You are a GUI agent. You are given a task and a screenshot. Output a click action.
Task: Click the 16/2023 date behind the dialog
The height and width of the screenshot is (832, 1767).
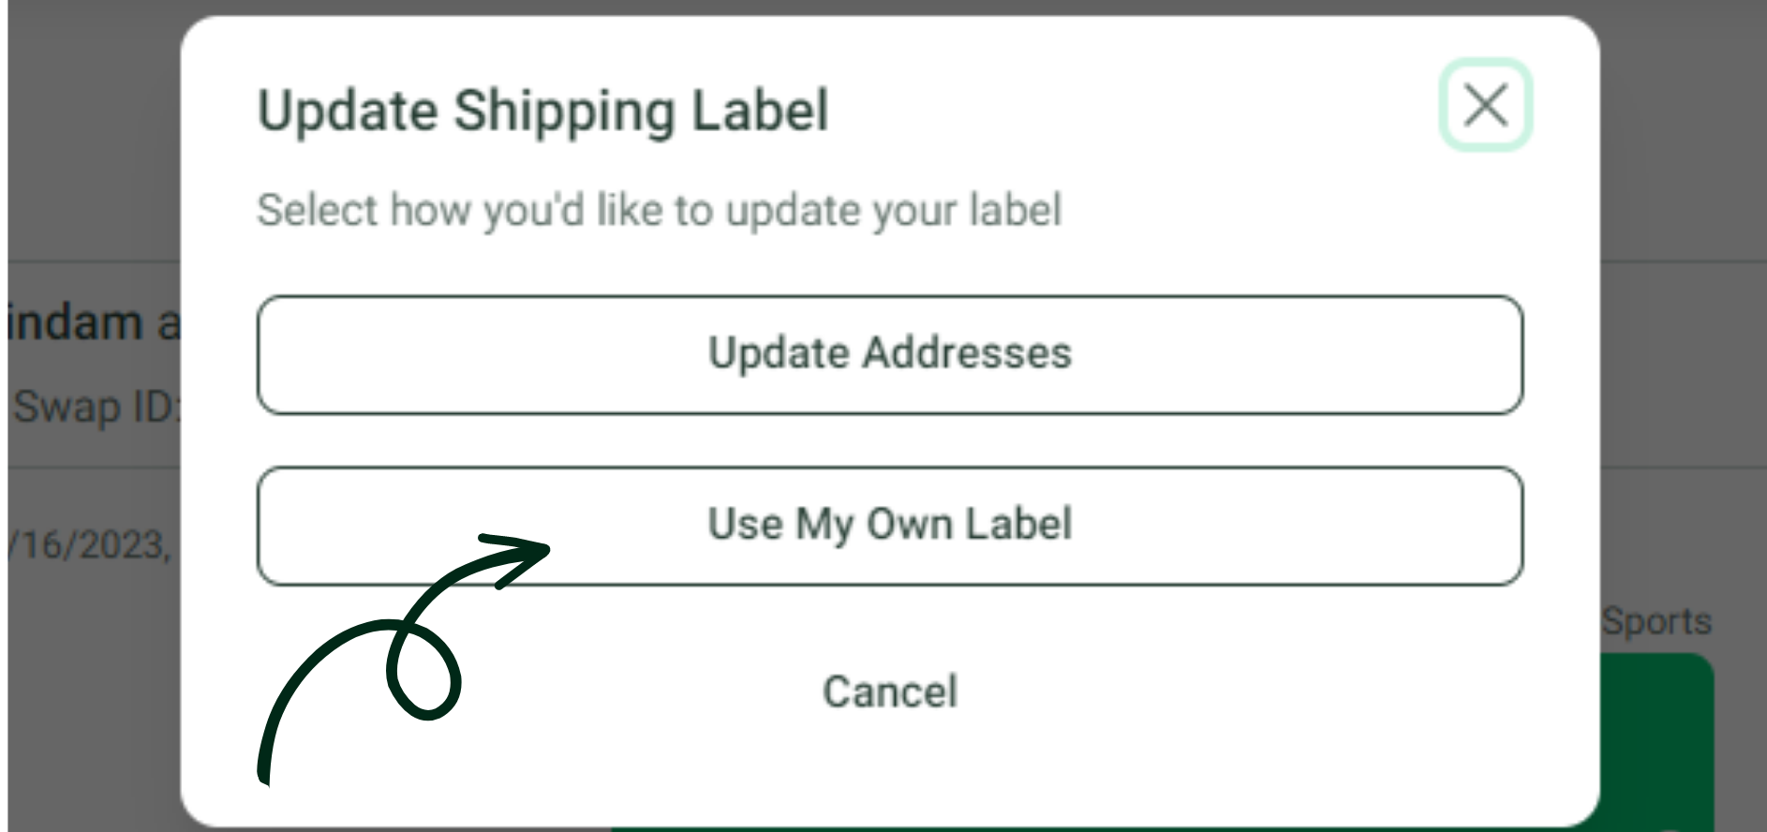(x=90, y=544)
